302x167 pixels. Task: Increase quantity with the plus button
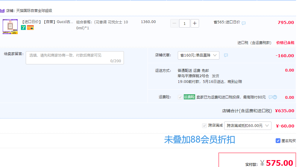click(x=195, y=23)
